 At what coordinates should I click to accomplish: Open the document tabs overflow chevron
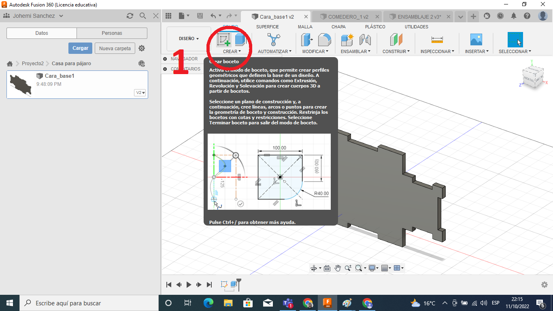460,17
